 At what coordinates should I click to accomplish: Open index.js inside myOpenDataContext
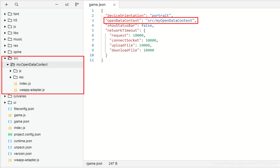[x=25, y=84]
